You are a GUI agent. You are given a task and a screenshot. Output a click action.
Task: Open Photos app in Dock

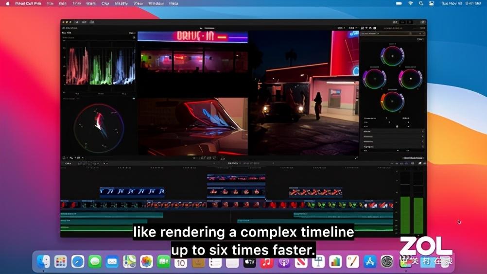(146, 261)
